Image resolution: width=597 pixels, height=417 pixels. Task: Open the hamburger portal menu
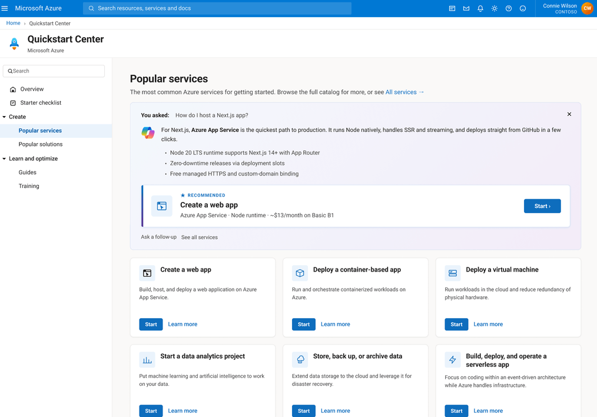click(5, 8)
